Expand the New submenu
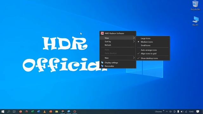203x114 pixels. pos(118,58)
